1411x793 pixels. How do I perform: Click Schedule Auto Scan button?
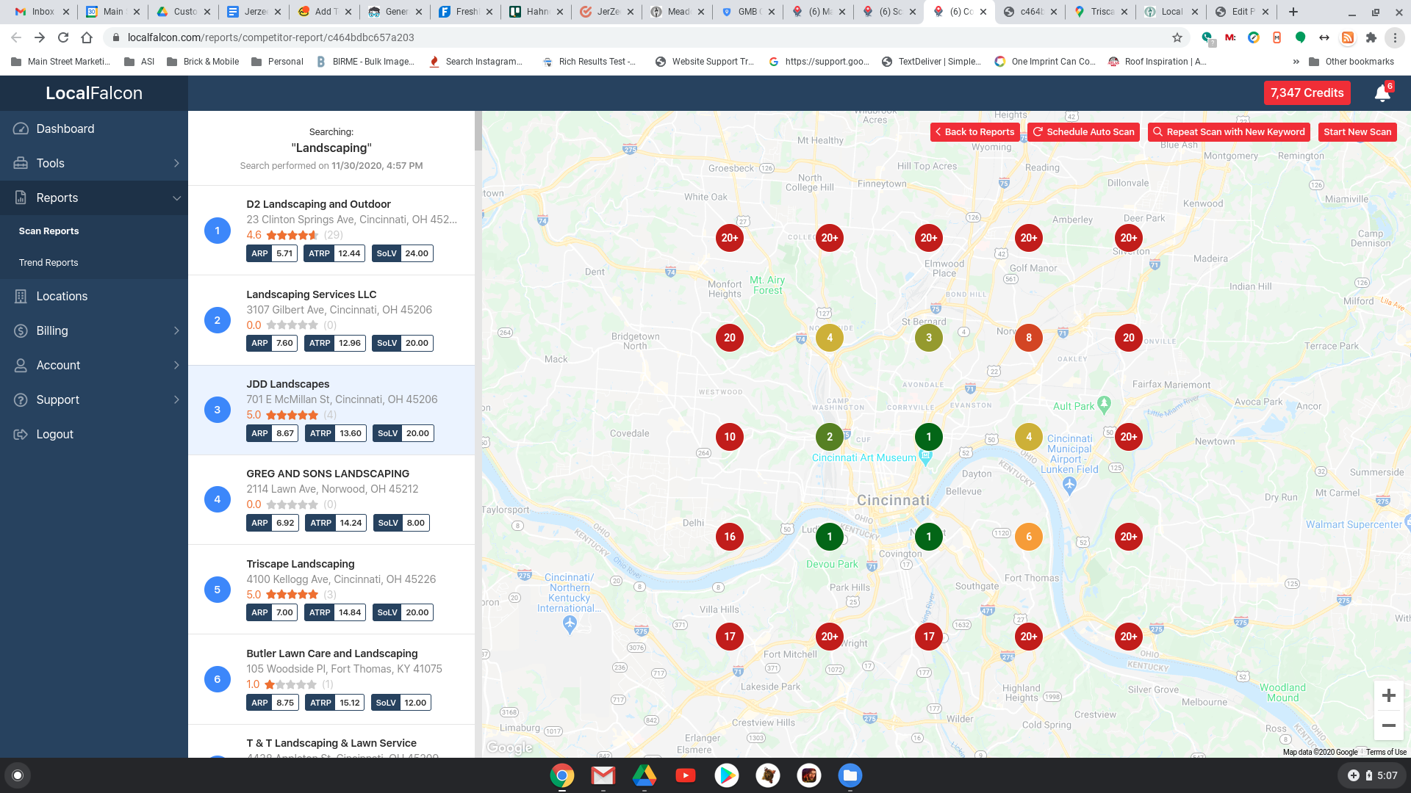coord(1083,131)
